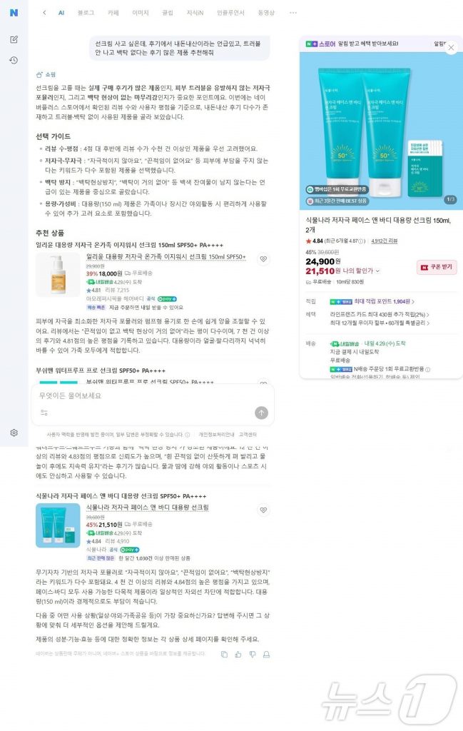This screenshot has height=731, width=463.
Task: Click the 무엇이든 물어보세요 input field
Action: [x=153, y=395]
